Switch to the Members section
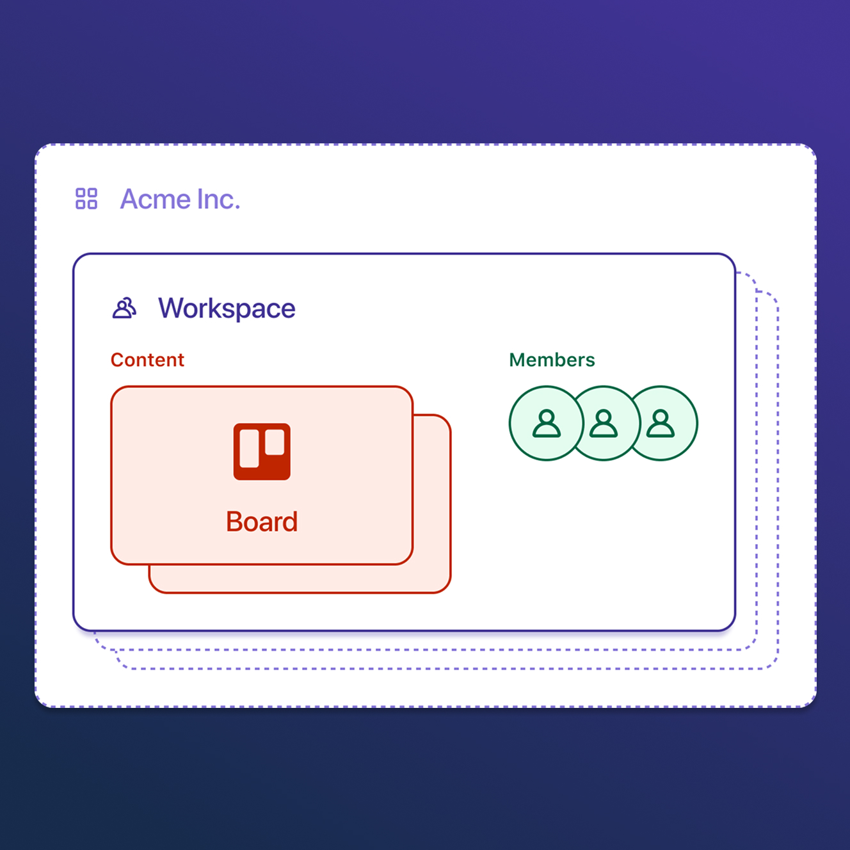850x850 pixels. [552, 360]
